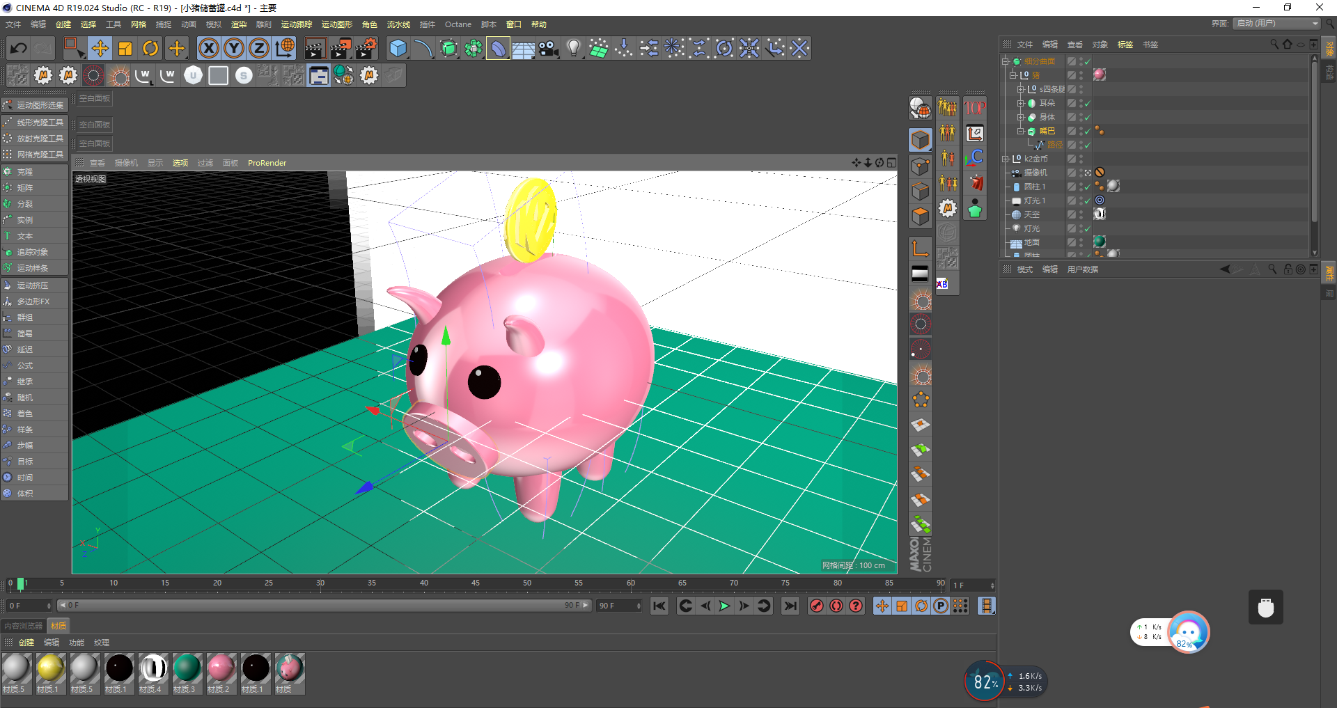The width and height of the screenshot is (1337, 708).
Task: Select the Move tool
Action: click(100, 48)
